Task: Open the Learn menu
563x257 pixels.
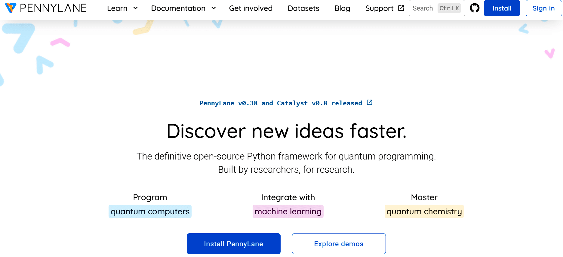Action: pos(117,8)
